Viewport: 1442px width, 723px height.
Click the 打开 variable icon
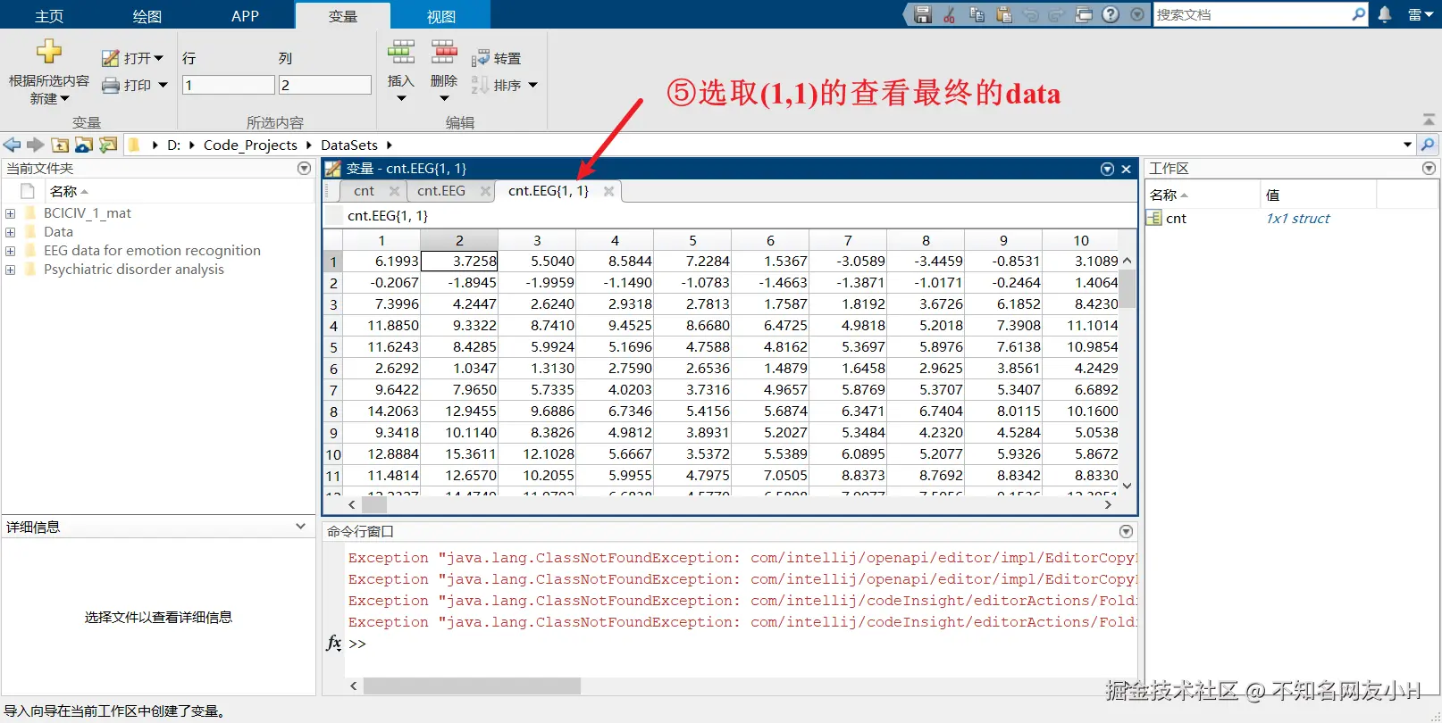(110, 58)
